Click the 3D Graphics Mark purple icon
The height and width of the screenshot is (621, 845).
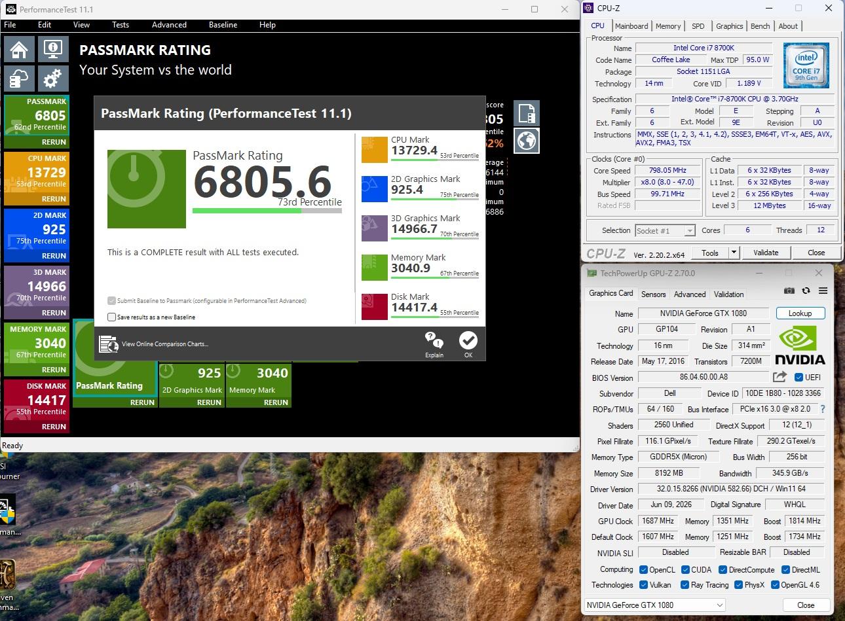375,228
